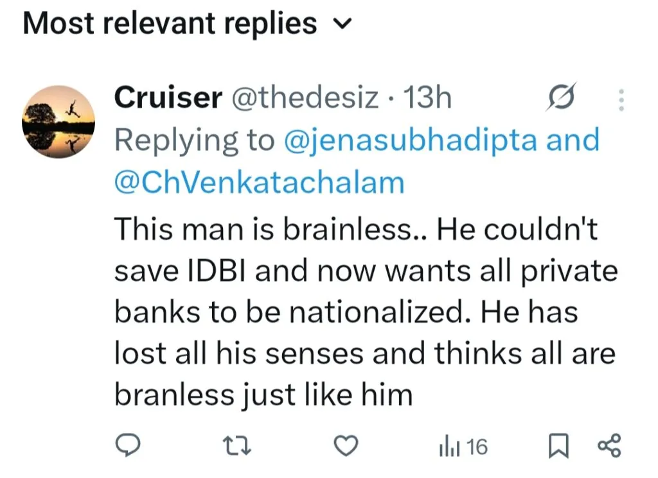Open the Most relevant replies sort dropdown
Screen dimensions: 658x478
(x=170, y=24)
